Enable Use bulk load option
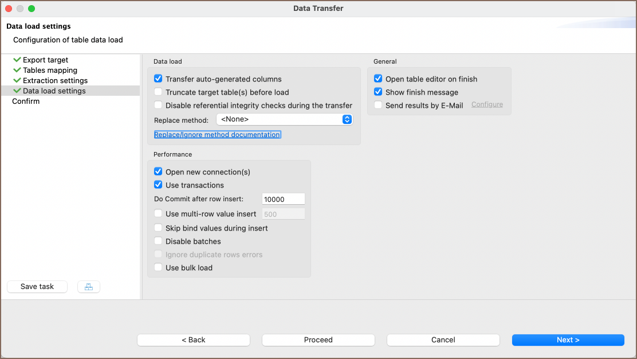Screen dimensions: 637x359 (159, 268)
